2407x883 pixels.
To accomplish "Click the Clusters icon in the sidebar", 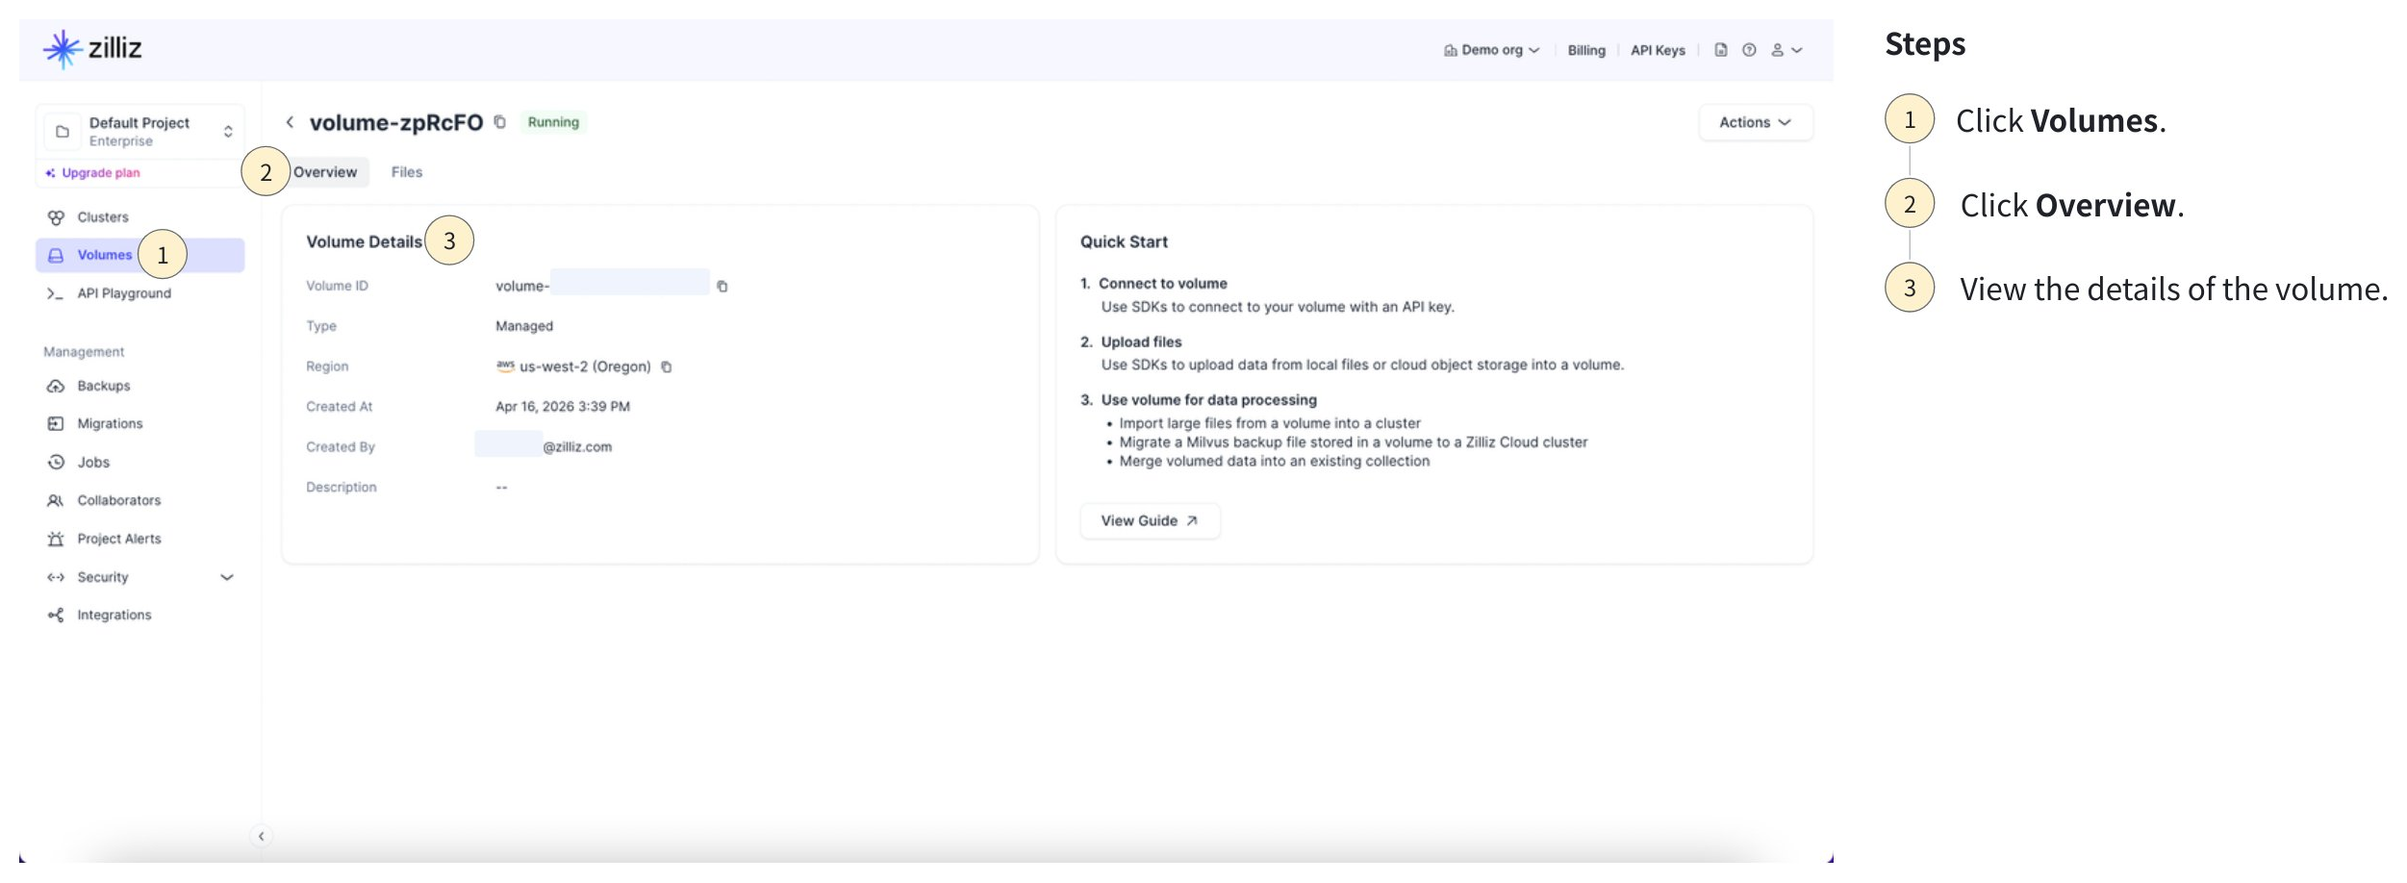I will tap(56, 217).
